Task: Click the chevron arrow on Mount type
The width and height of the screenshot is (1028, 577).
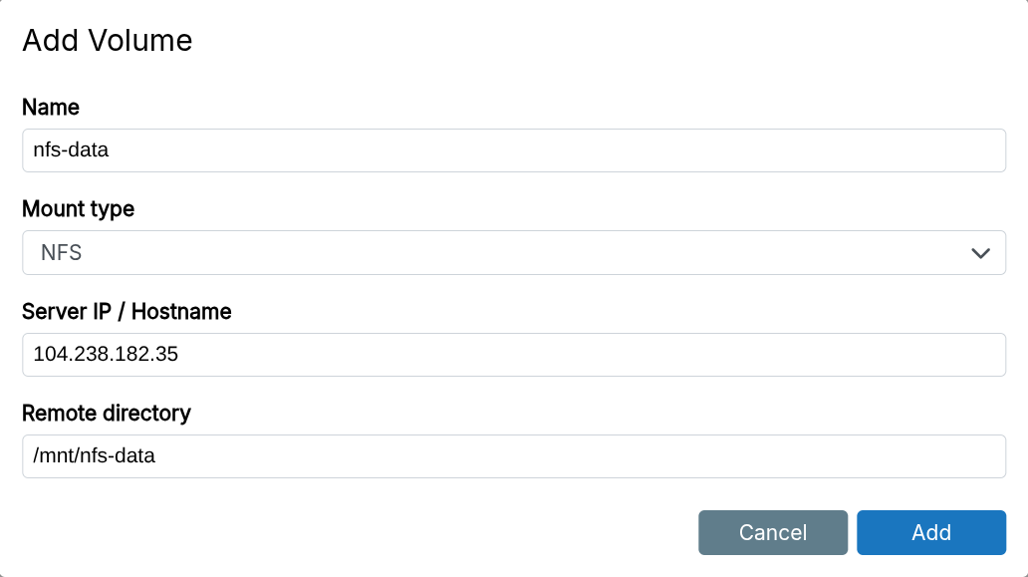Action: 980,253
